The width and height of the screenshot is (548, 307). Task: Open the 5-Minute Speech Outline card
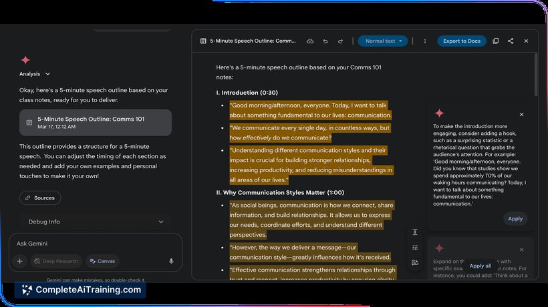click(x=96, y=122)
